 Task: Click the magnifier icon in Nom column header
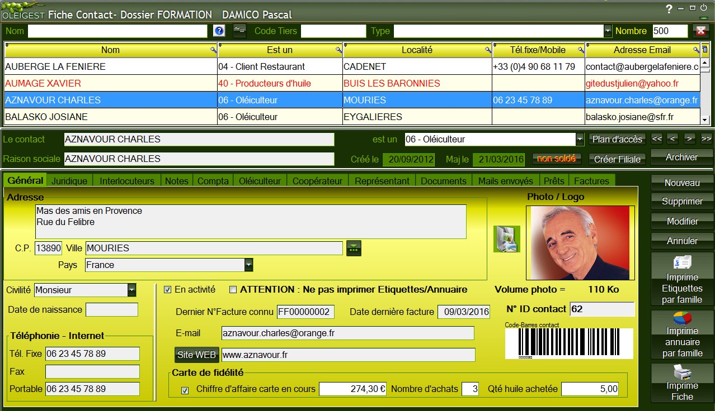pyautogui.click(x=213, y=50)
